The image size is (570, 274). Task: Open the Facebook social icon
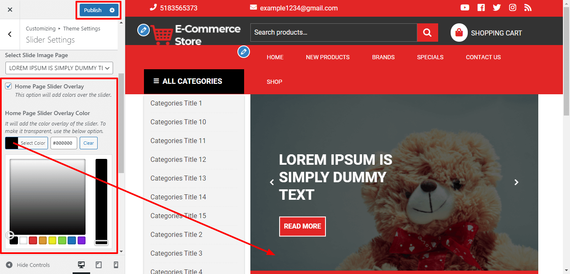click(481, 8)
